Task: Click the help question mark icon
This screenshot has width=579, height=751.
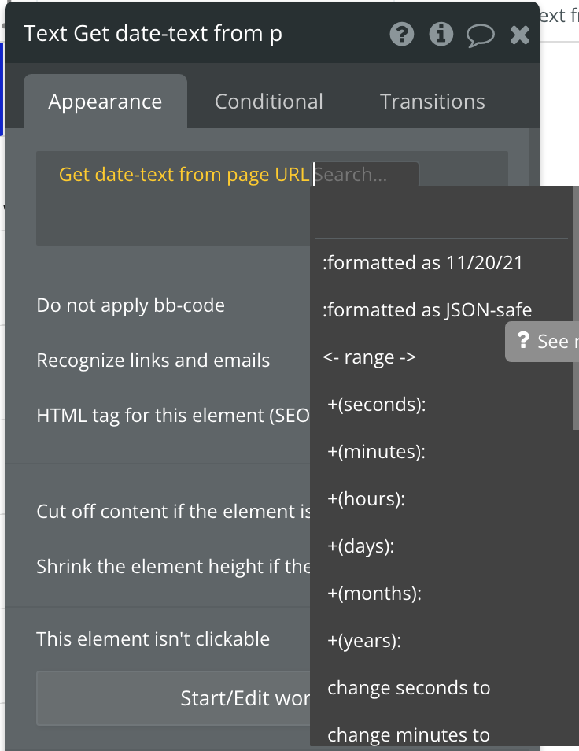Action: coord(402,35)
